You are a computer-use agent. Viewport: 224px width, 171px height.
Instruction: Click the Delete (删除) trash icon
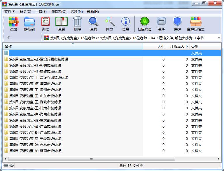coord(78,22)
